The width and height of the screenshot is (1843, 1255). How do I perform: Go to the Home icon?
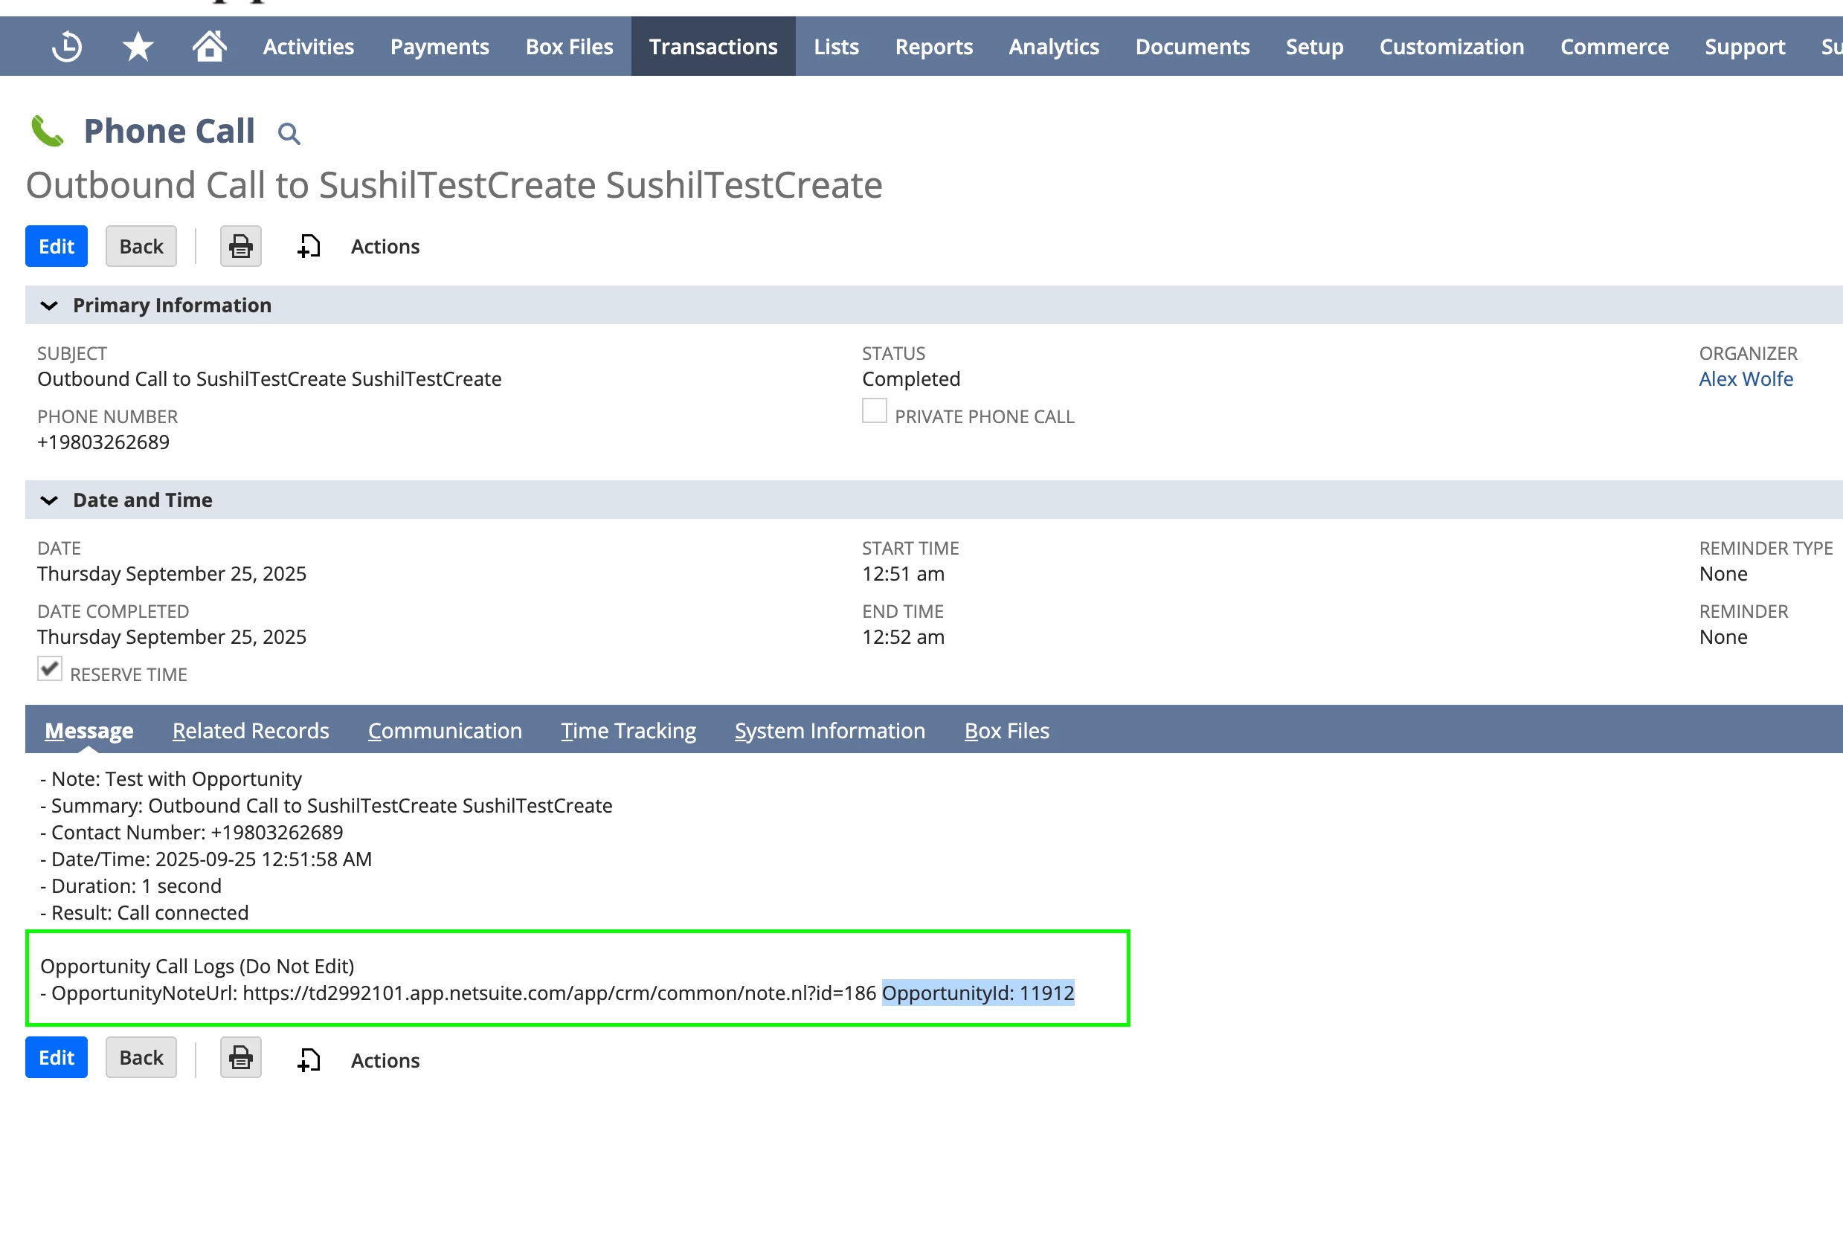coord(209,46)
